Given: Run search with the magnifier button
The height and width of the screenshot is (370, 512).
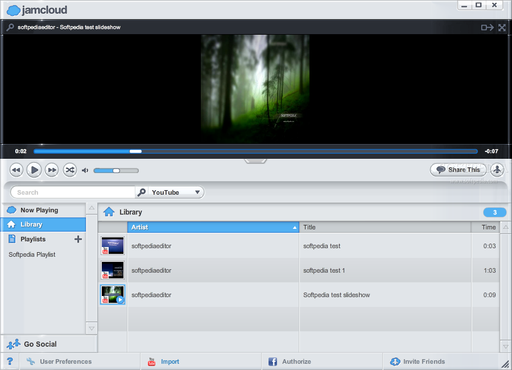Looking at the screenshot, I should pyautogui.click(x=142, y=192).
